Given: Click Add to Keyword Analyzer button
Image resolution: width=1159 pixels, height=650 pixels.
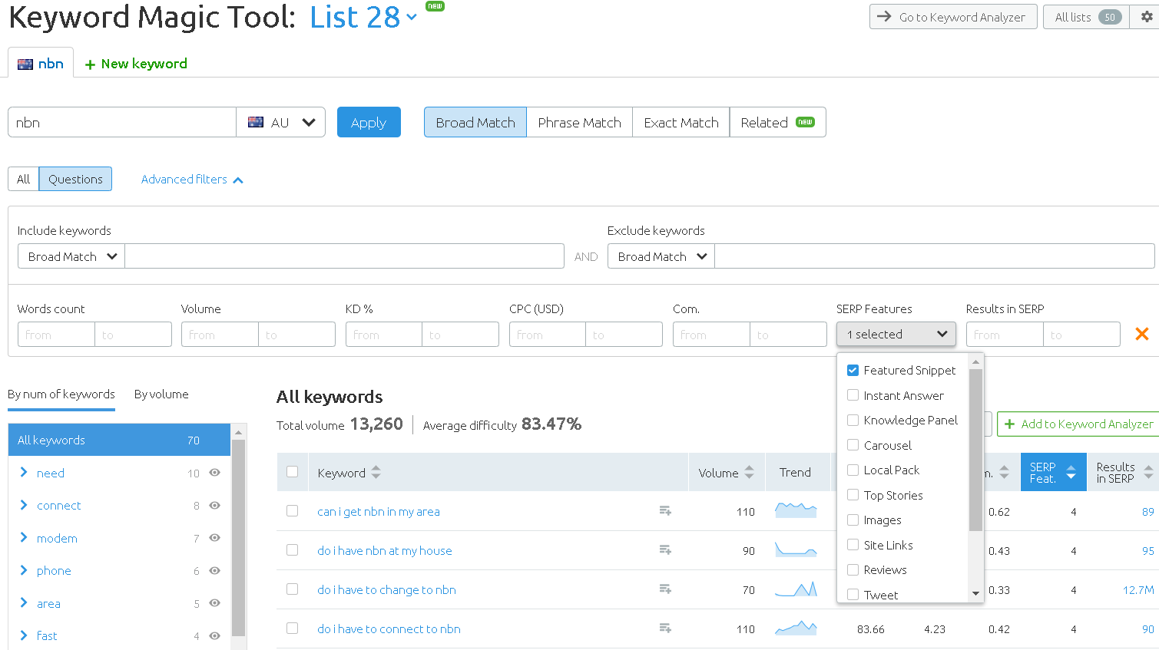Looking at the screenshot, I should coord(1078,424).
